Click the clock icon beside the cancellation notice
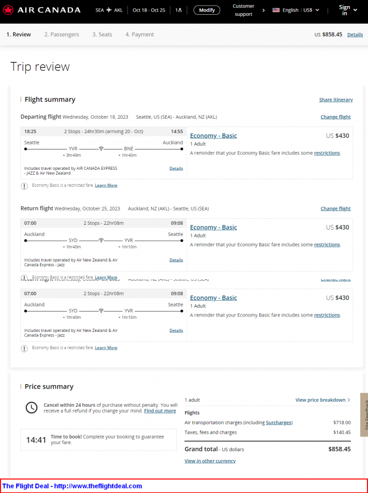The height and width of the screenshot is (493, 368). click(x=31, y=408)
